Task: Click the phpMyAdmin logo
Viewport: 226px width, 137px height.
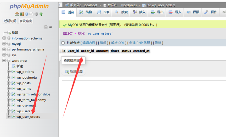Action: (29, 7)
